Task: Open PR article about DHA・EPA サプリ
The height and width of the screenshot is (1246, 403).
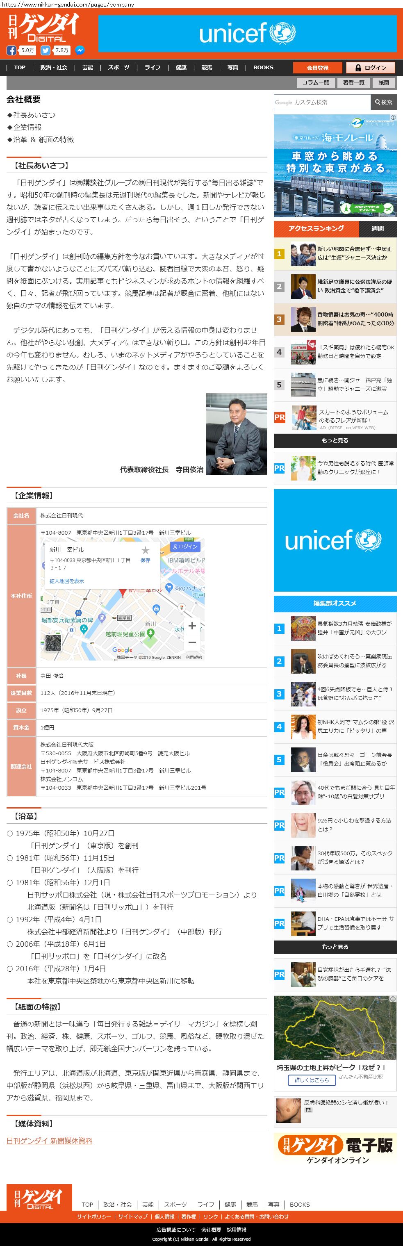Action: (335, 923)
